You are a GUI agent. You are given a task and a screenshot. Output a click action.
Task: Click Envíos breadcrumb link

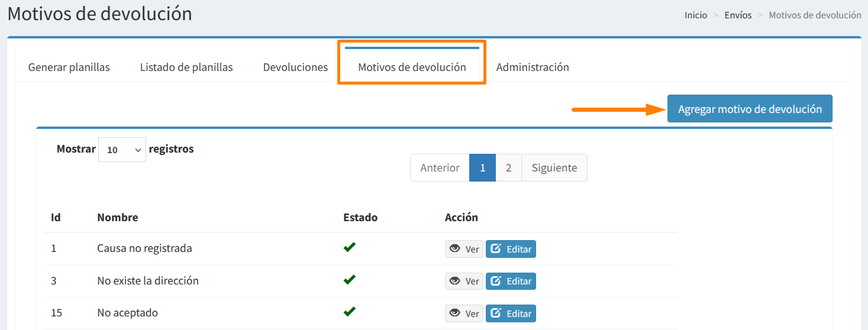(x=738, y=15)
